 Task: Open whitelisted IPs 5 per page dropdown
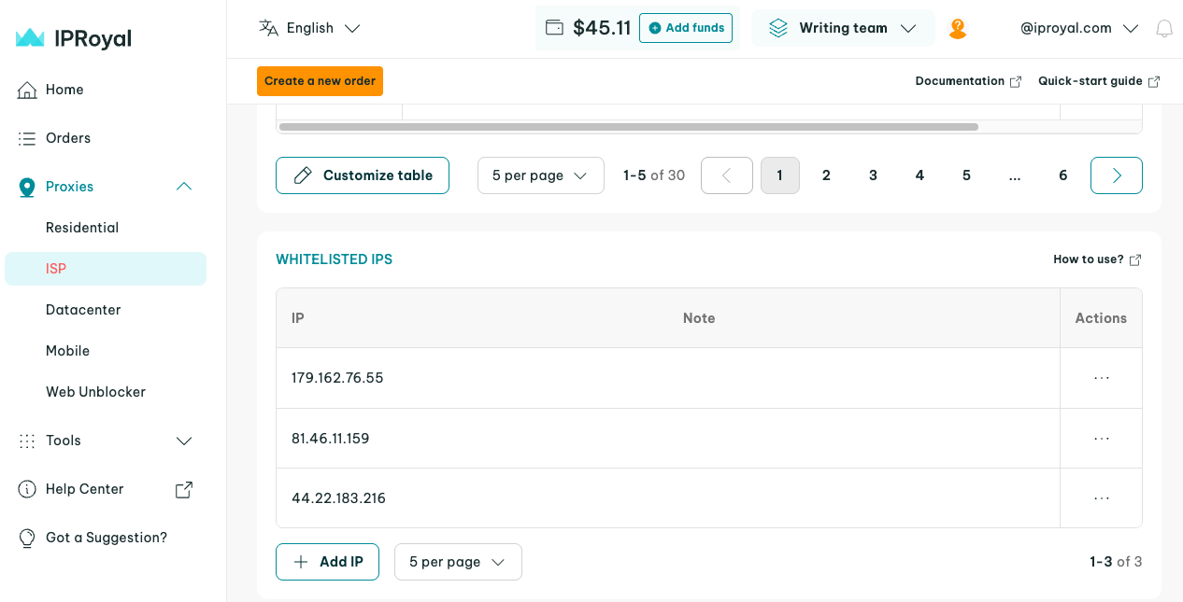tap(457, 562)
